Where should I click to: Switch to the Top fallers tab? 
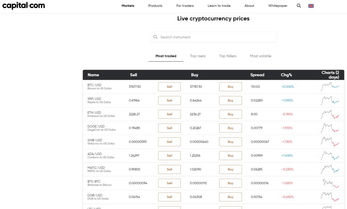(x=228, y=56)
